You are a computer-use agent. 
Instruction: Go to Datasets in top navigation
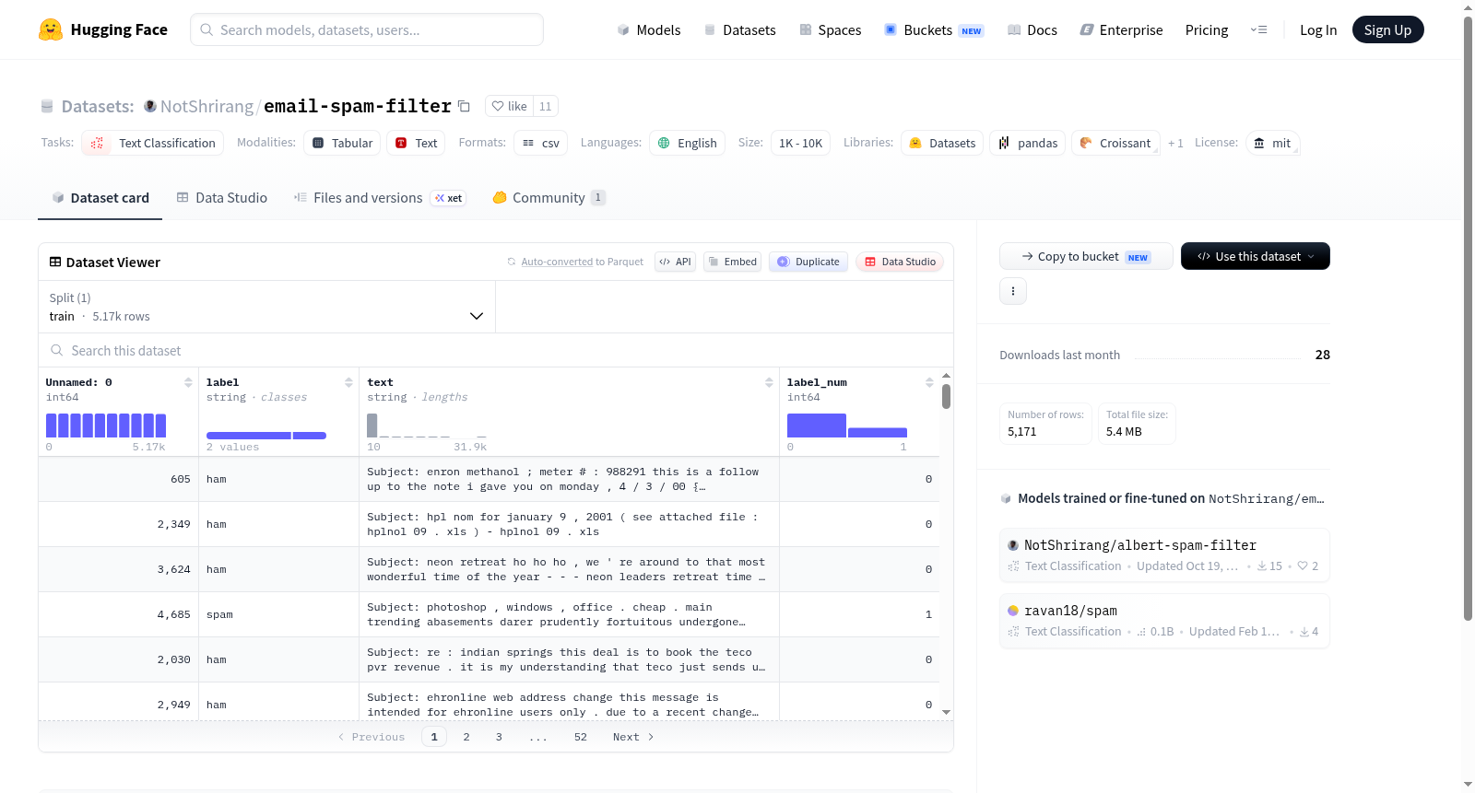[739, 30]
